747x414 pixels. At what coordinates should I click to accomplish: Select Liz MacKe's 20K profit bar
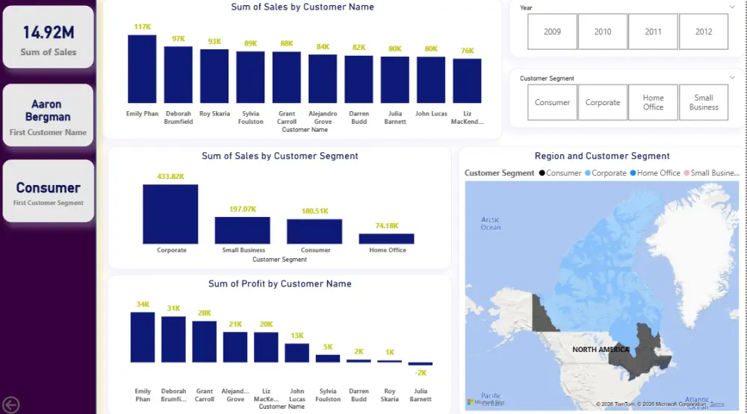[x=267, y=348]
